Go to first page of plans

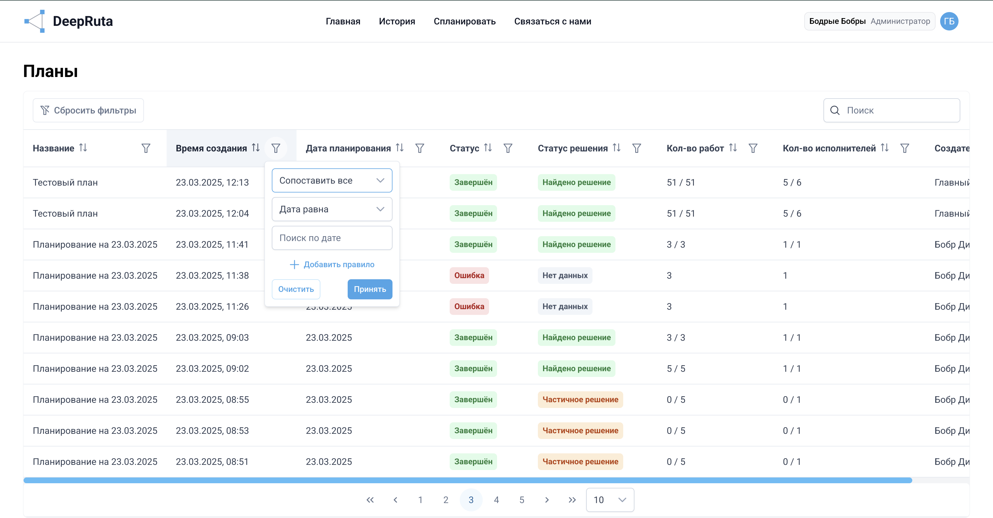(370, 500)
